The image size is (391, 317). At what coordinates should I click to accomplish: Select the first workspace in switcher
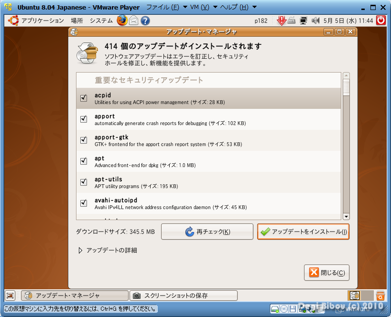pos(354,296)
